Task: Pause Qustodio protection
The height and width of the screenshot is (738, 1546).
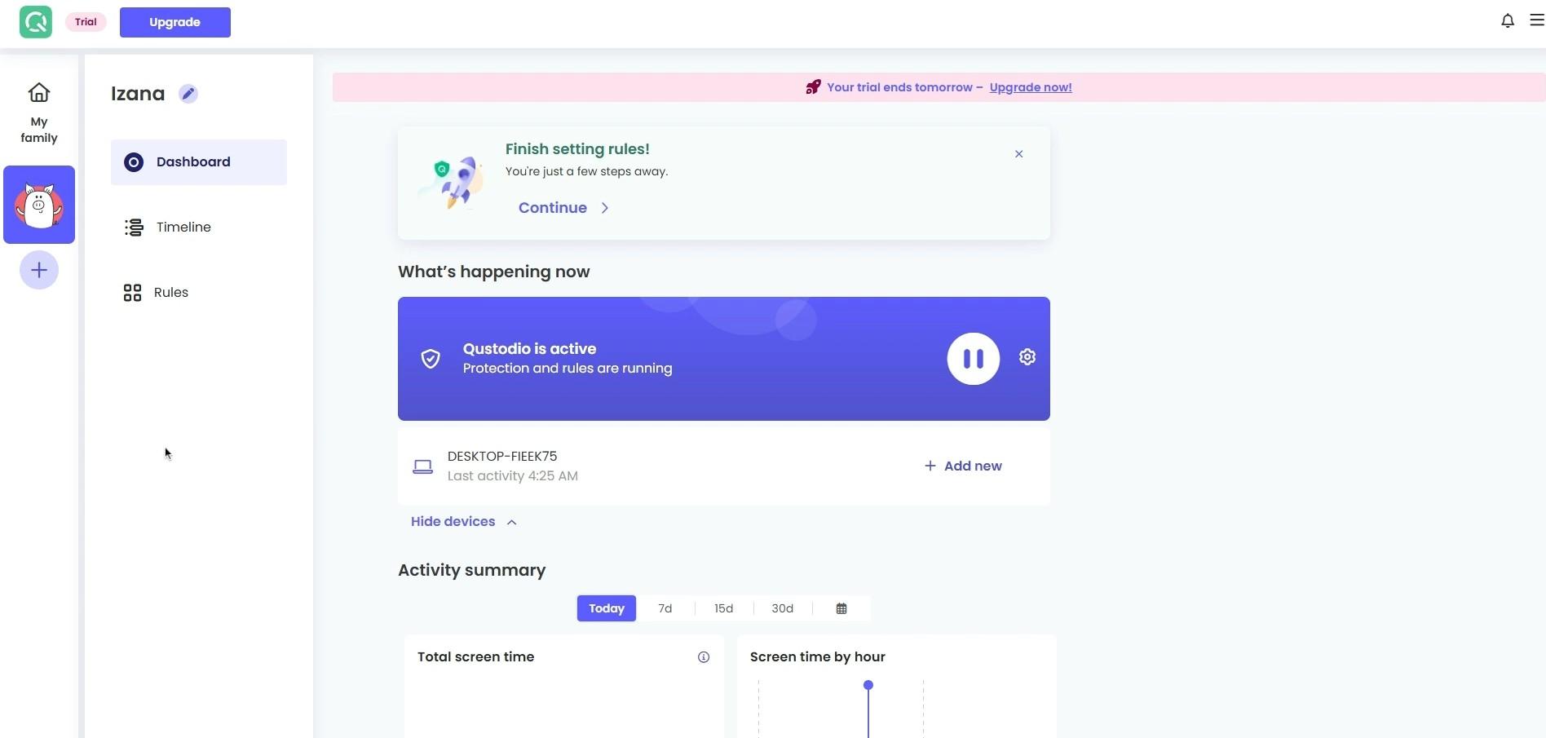Action: (x=973, y=359)
